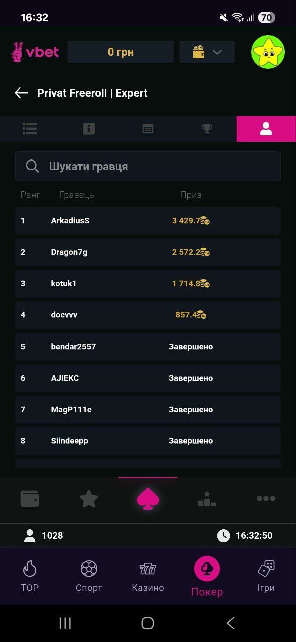The width and height of the screenshot is (296, 642).
Task: Open the yellow star profile avatar
Action: click(268, 52)
